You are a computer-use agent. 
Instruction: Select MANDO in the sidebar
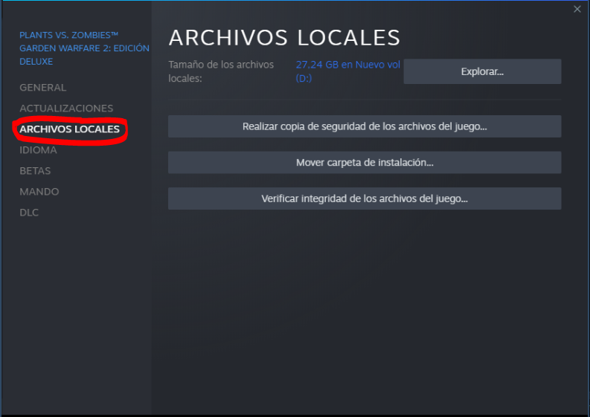(39, 192)
